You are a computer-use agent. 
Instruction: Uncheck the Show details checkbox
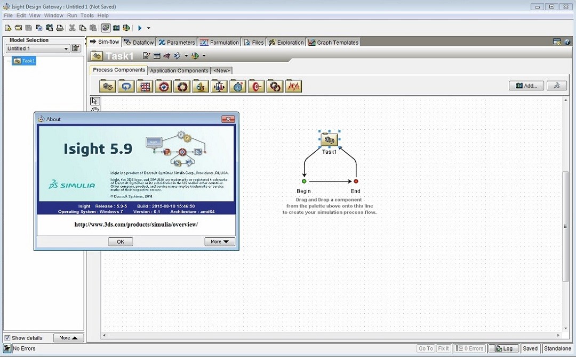coord(7,338)
